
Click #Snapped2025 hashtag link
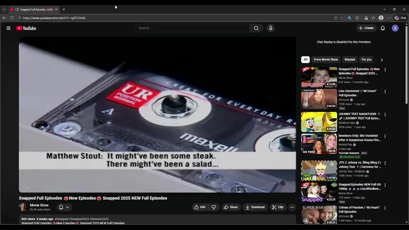(x=79, y=219)
